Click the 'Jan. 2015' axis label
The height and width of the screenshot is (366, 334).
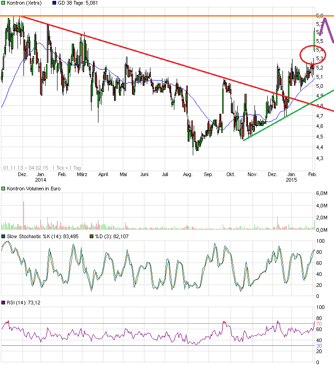291,177
